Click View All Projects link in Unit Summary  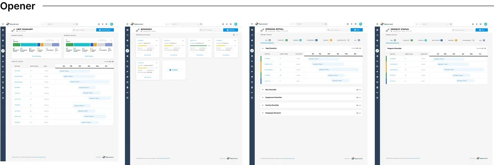click(x=89, y=55)
